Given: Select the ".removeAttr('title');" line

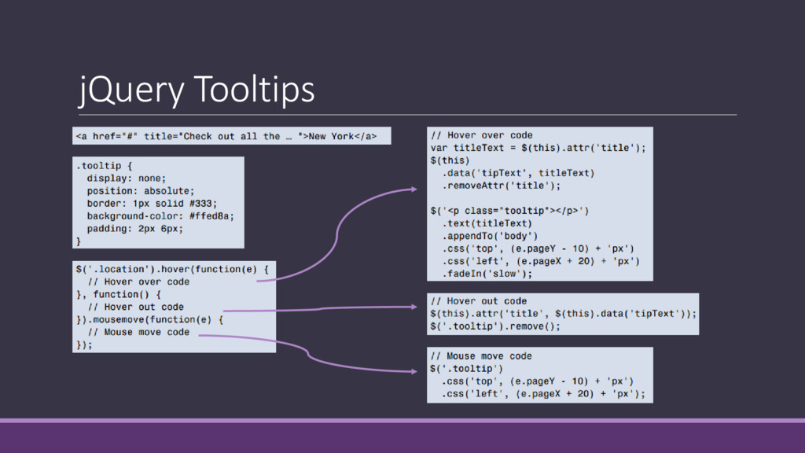Looking at the screenshot, I should tap(502, 186).
